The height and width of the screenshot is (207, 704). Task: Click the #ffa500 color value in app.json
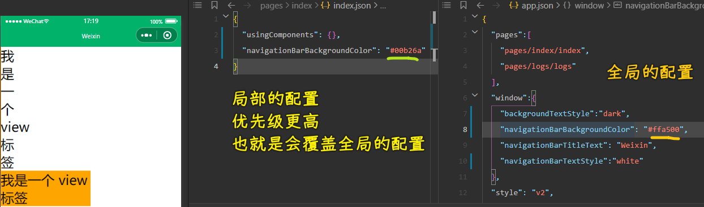tap(664, 129)
